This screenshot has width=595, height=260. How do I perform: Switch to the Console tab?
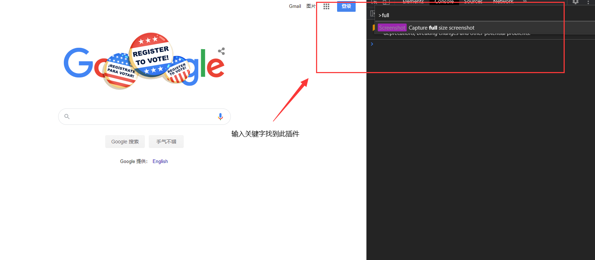(444, 2)
